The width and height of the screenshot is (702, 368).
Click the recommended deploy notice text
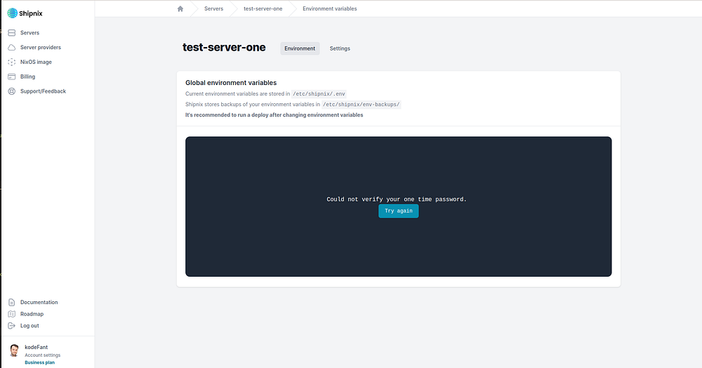274,115
